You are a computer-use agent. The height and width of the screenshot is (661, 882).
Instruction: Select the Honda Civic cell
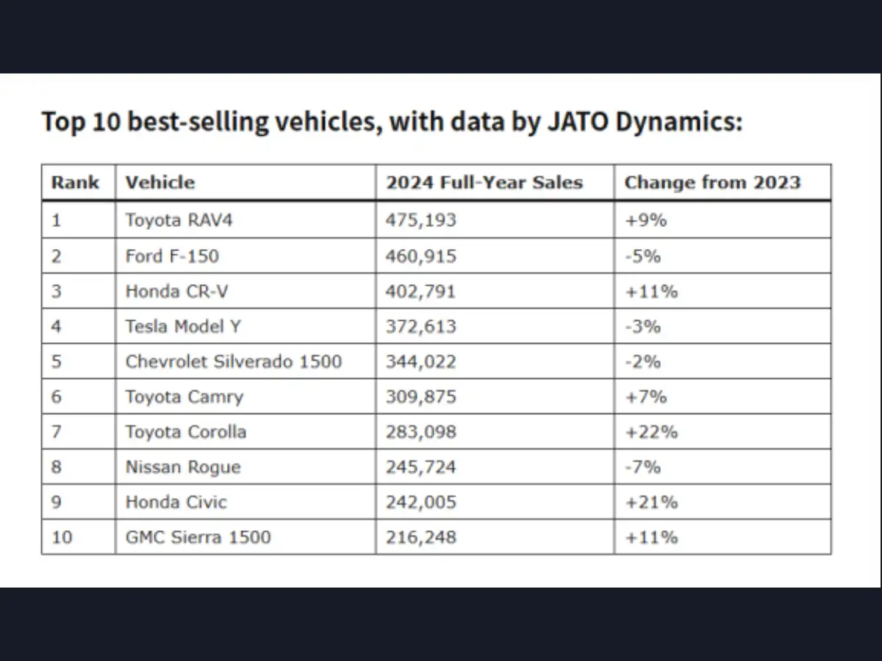pos(176,502)
